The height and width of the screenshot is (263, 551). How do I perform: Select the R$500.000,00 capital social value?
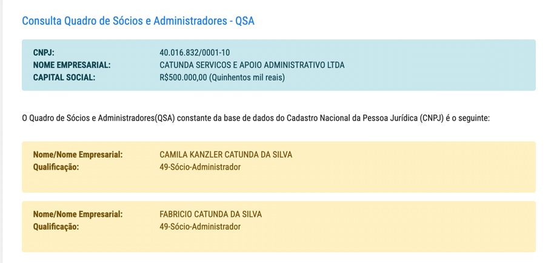(182, 78)
